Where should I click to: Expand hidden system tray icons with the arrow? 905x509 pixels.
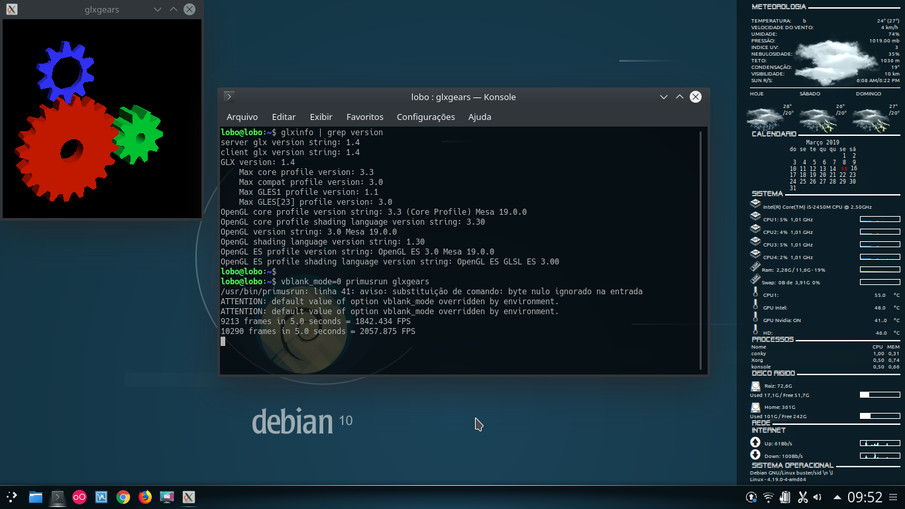point(837,497)
